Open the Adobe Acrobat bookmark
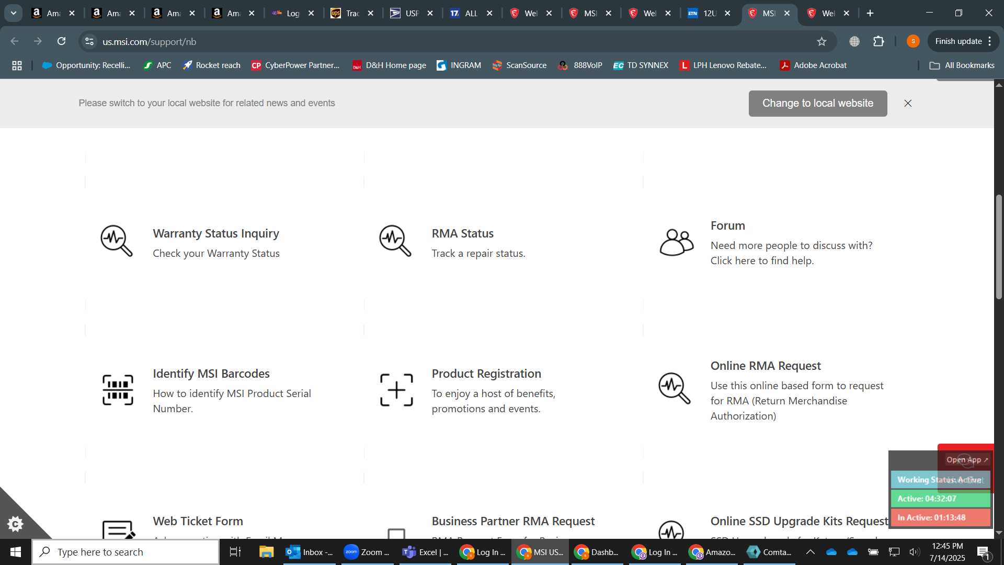This screenshot has width=1004, height=565. tap(813, 65)
